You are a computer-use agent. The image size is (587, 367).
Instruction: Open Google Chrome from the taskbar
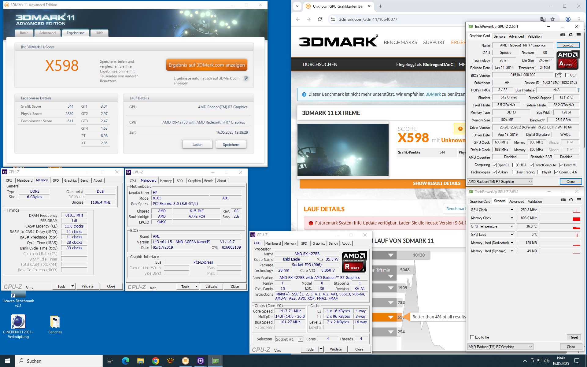point(155,361)
